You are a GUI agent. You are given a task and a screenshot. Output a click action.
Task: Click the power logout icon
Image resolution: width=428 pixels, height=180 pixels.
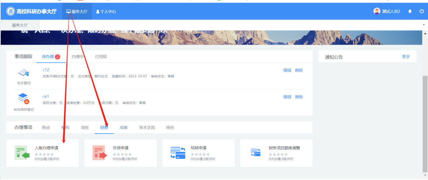tap(422, 11)
